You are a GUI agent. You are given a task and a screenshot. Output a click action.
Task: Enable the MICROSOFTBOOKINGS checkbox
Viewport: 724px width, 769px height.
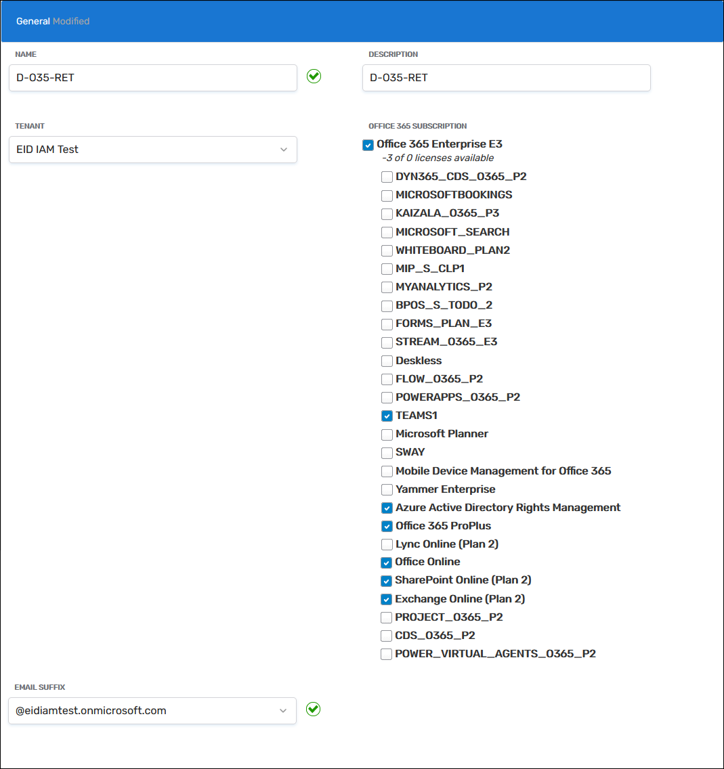(x=387, y=196)
